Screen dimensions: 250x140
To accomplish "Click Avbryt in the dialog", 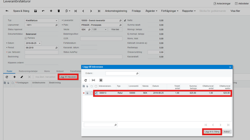I will 227,132.
